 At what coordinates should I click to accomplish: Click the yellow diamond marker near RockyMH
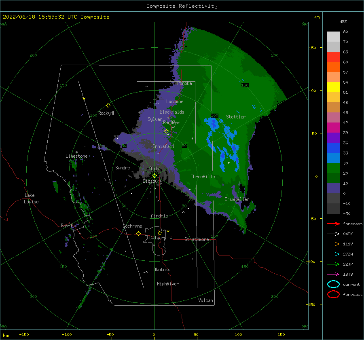(108, 106)
